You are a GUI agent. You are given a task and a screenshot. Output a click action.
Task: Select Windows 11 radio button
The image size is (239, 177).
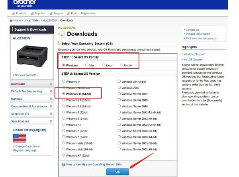coord(64,81)
